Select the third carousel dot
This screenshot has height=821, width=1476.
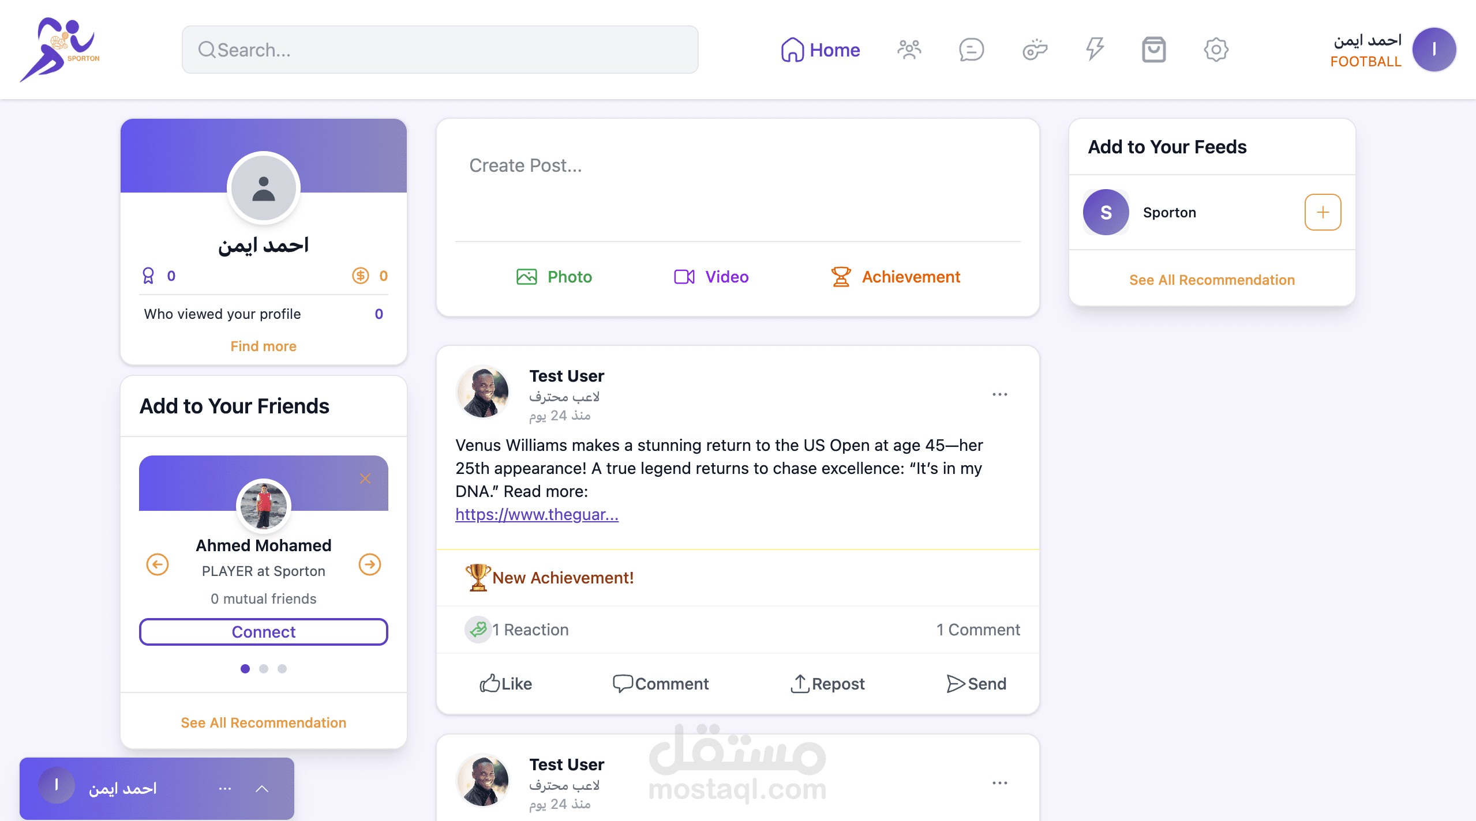pos(282,669)
